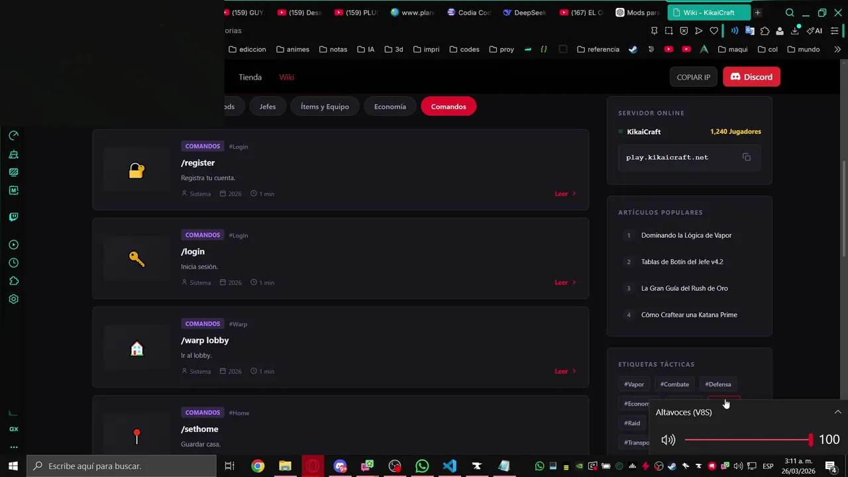Open Windows Start menu

(x=13, y=466)
